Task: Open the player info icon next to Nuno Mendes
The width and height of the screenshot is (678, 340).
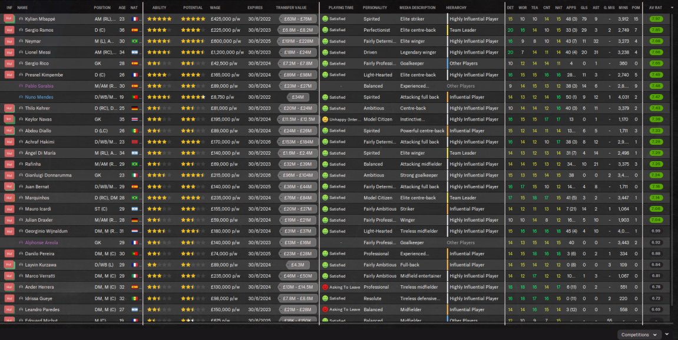Action: click(x=21, y=97)
